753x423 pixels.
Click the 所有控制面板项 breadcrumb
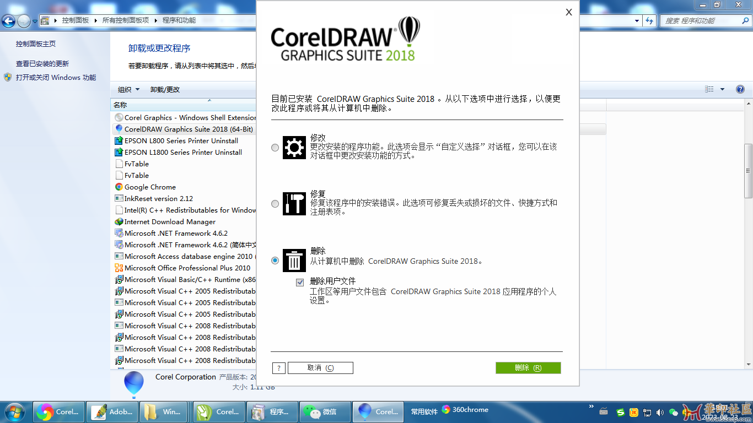125,20
